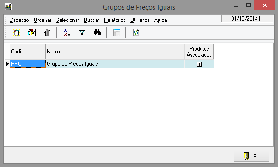Open the Buscar menu

tap(92, 20)
